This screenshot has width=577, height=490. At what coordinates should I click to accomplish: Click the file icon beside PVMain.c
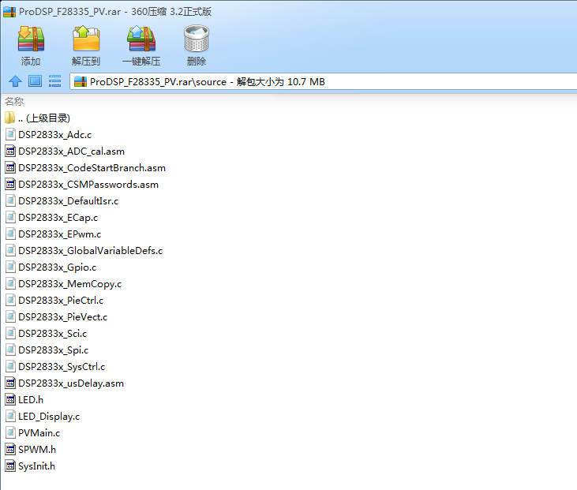[10, 433]
